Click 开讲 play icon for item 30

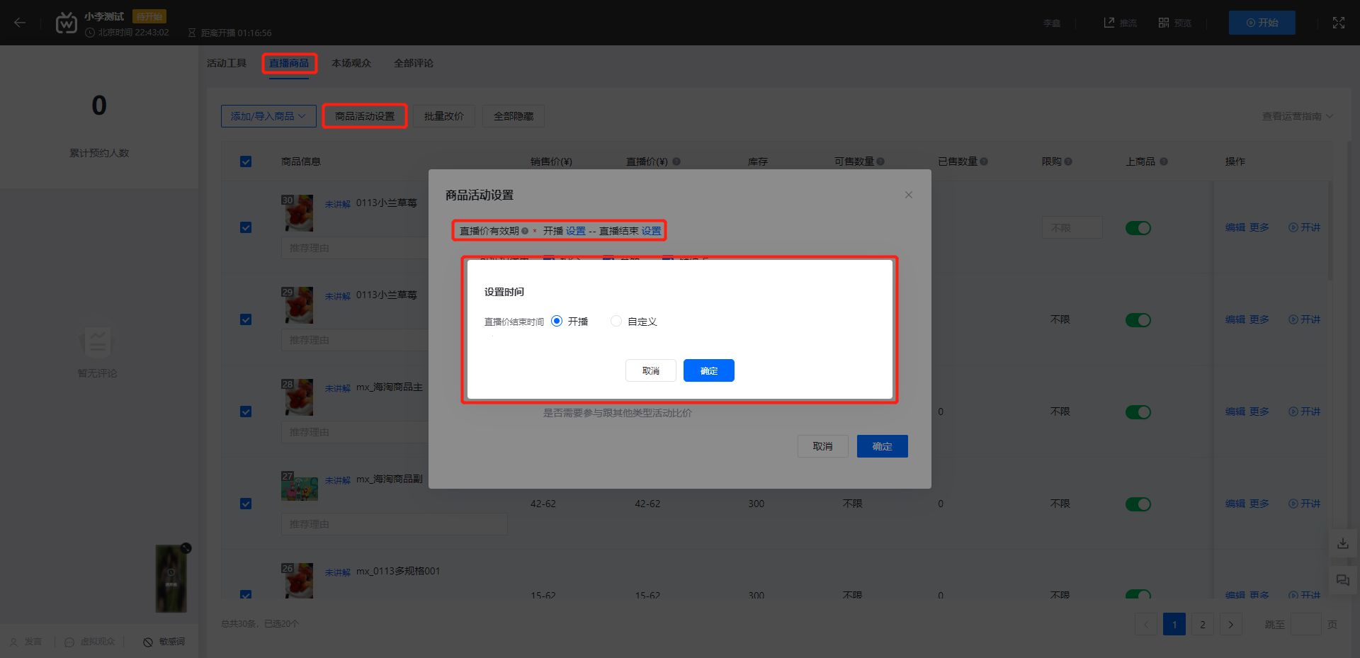pyautogui.click(x=1293, y=227)
